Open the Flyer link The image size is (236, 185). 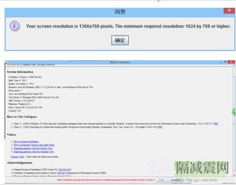(x=22, y=156)
